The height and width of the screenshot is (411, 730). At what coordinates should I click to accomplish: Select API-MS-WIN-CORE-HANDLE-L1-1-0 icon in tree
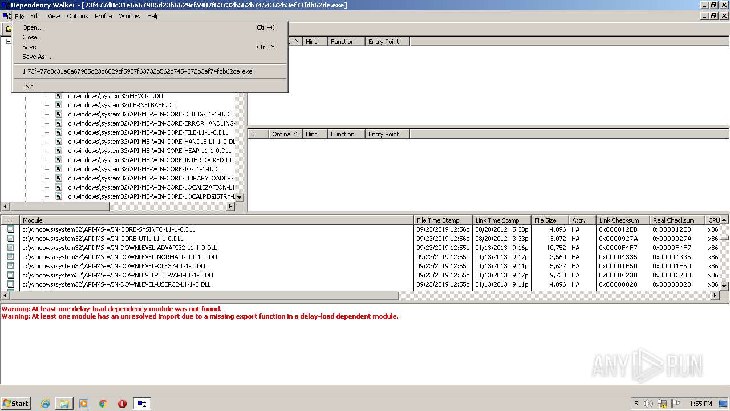point(59,142)
